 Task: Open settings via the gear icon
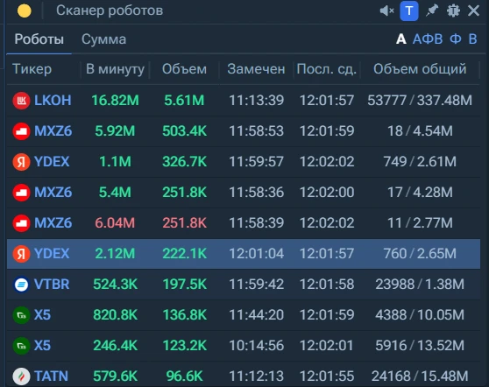453,11
